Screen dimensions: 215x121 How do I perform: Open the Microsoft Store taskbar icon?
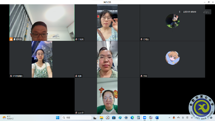click(x=114, y=118)
